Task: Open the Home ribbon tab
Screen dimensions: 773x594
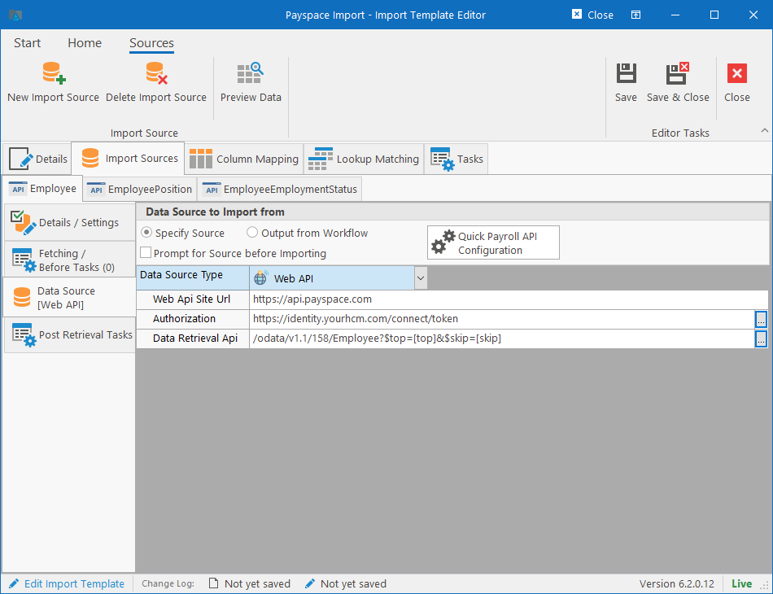Action: tap(85, 43)
